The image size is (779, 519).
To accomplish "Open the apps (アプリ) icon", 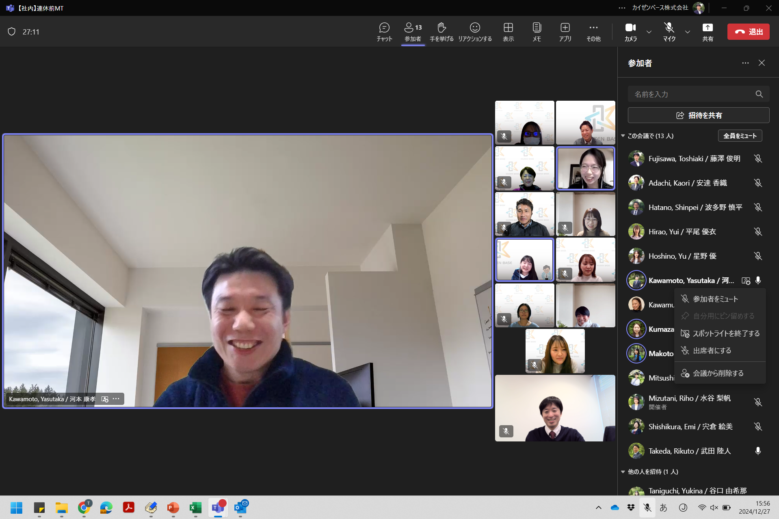I will pos(565,32).
